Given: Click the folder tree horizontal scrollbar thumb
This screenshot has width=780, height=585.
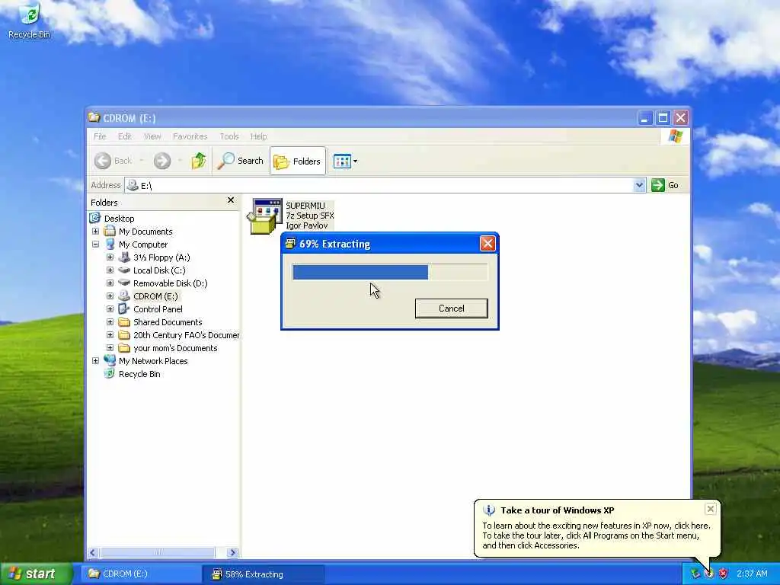Looking at the screenshot, I should (x=157, y=553).
